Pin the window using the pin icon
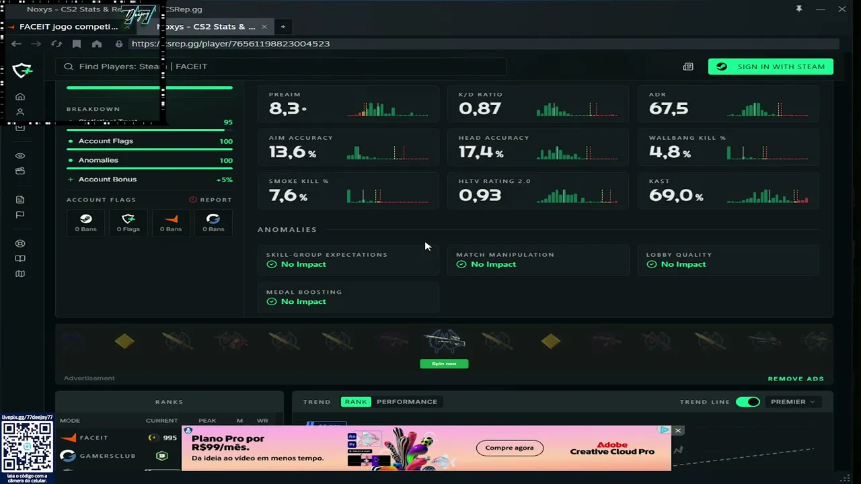The height and width of the screenshot is (484, 861). 799,9
